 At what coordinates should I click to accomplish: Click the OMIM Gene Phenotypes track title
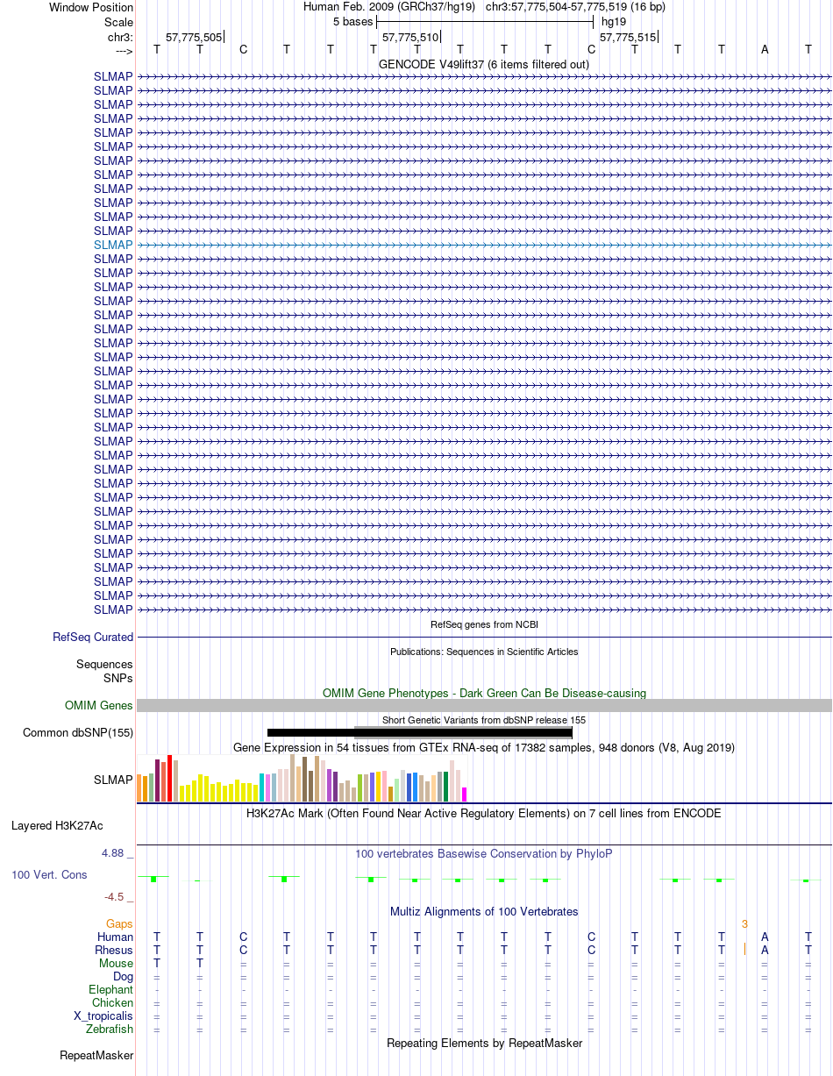tap(484, 693)
